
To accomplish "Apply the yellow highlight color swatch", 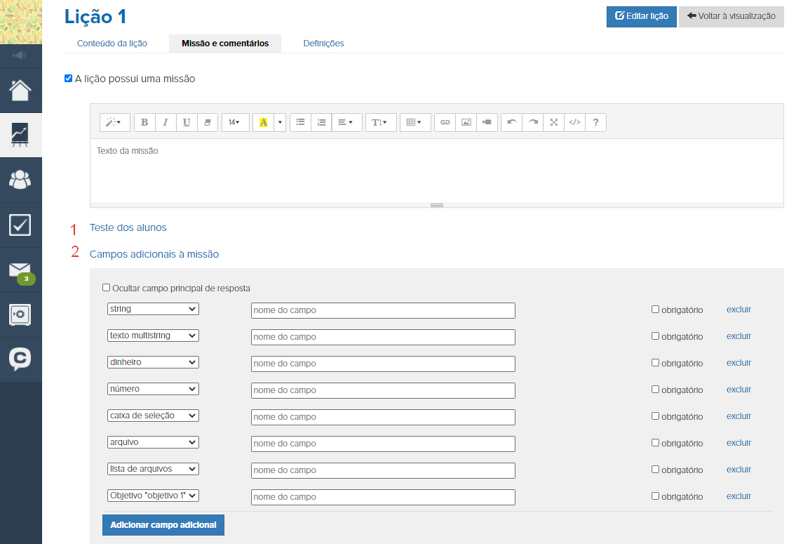I will click(264, 122).
